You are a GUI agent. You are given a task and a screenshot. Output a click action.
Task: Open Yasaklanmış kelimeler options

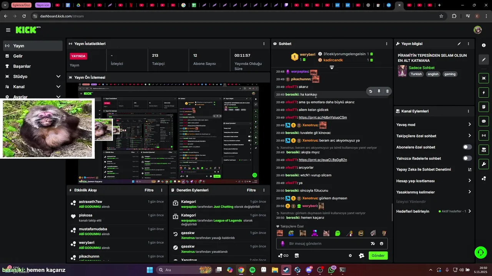[x=469, y=192]
